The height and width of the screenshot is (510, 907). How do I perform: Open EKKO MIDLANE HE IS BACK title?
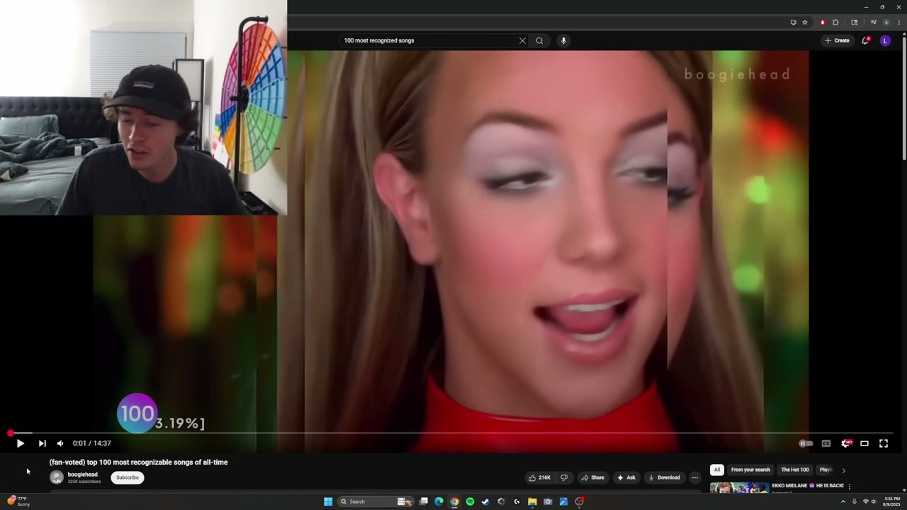point(808,486)
